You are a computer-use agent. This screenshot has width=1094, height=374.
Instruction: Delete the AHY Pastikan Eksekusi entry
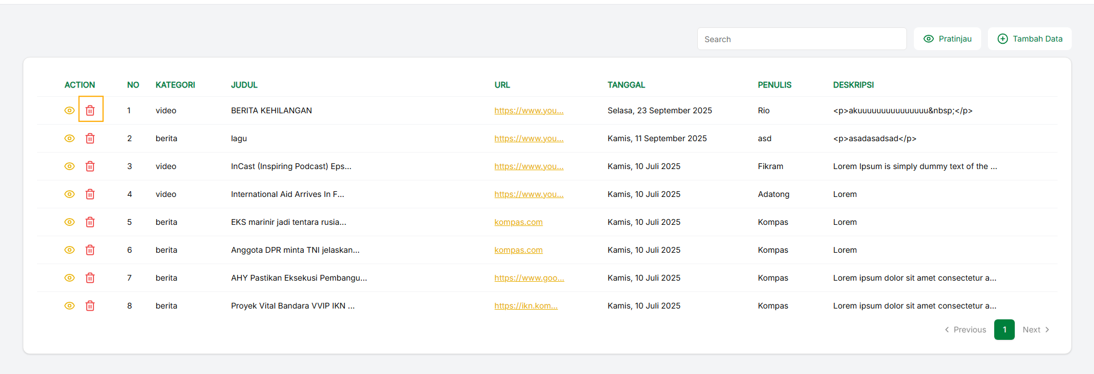90,278
